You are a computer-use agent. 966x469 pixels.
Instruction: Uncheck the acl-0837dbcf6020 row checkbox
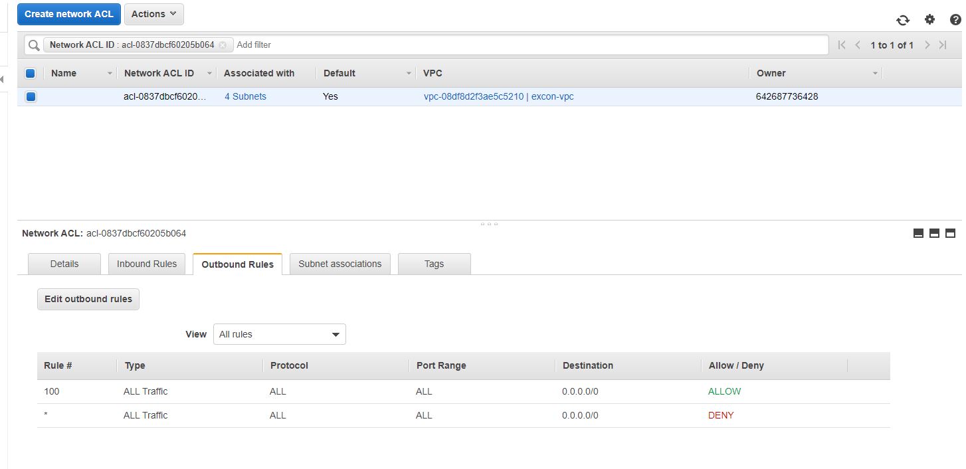(x=31, y=96)
